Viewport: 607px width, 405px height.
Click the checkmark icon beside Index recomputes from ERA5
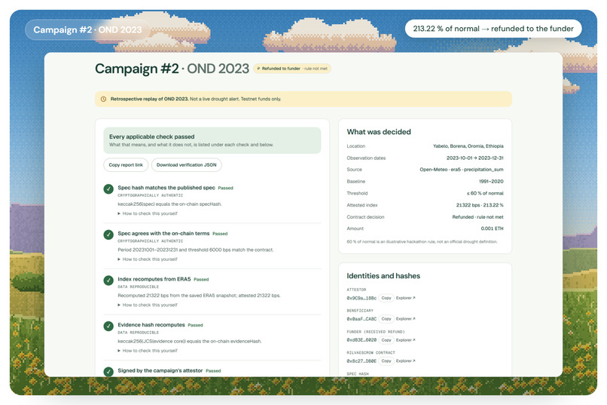pyautogui.click(x=108, y=281)
